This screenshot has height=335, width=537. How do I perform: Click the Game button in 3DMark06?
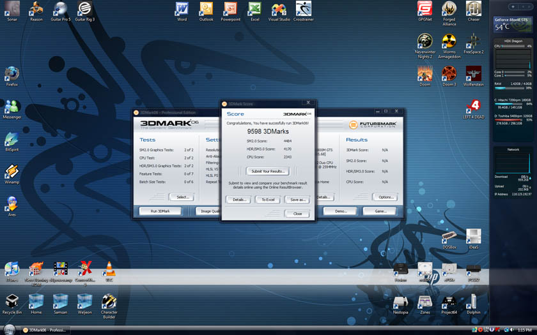tap(380, 211)
